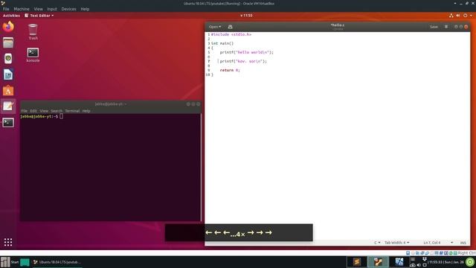The height and width of the screenshot is (268, 476).
Task: Click the terminal prompt input area
Action: [x=62, y=116]
